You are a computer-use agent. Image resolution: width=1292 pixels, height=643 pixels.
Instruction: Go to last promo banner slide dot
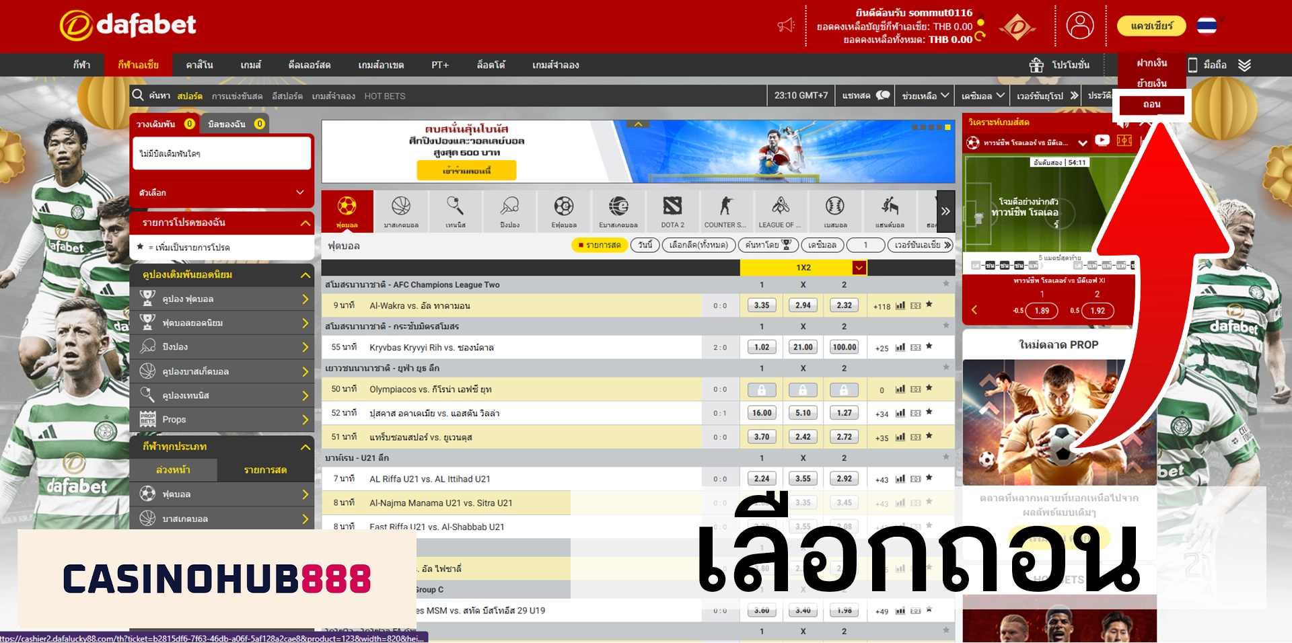(x=947, y=127)
